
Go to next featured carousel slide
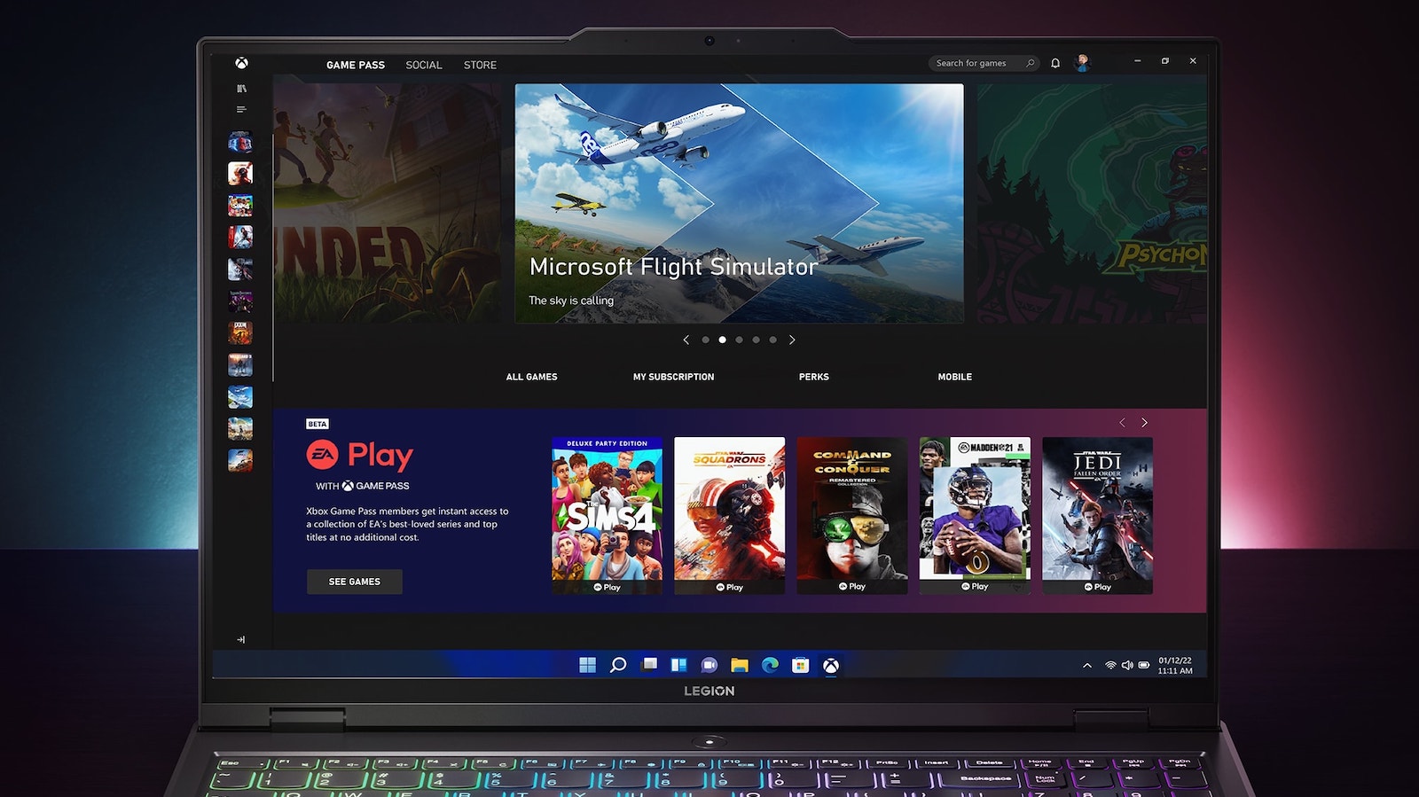click(x=792, y=340)
